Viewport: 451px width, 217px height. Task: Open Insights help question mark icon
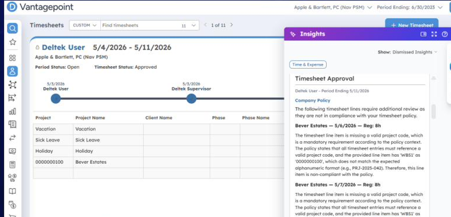(x=444, y=34)
